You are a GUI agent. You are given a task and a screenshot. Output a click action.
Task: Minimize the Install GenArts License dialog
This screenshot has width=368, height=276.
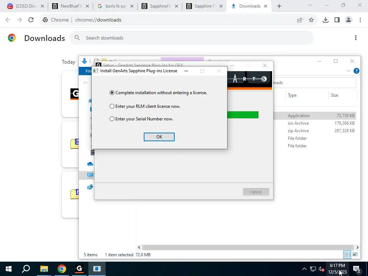186,71
